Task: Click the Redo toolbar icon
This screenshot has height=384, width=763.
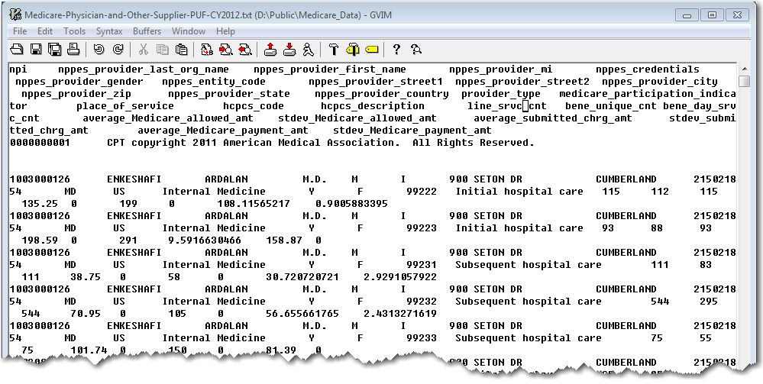Action: (118, 50)
